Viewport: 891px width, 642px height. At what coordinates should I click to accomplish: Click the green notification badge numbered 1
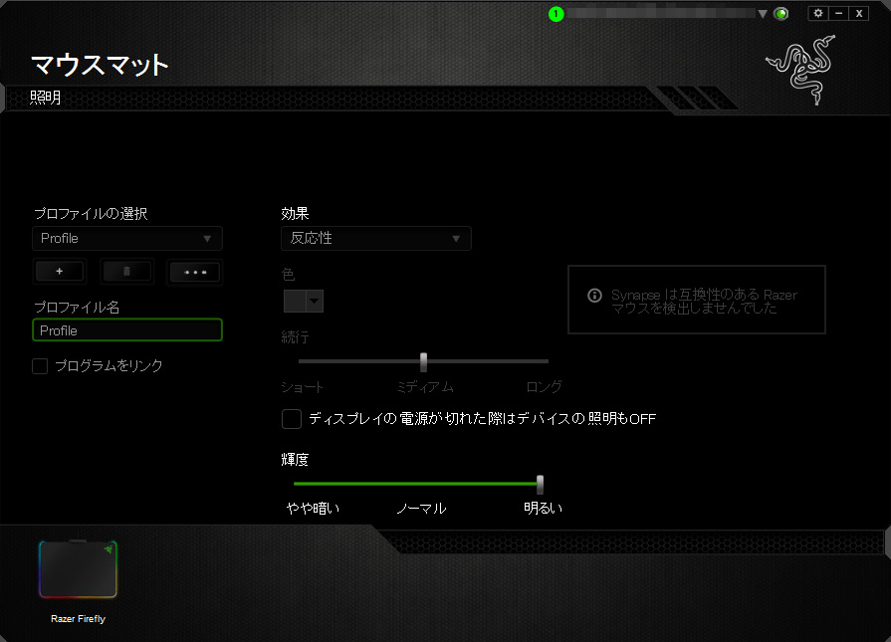[x=556, y=14]
